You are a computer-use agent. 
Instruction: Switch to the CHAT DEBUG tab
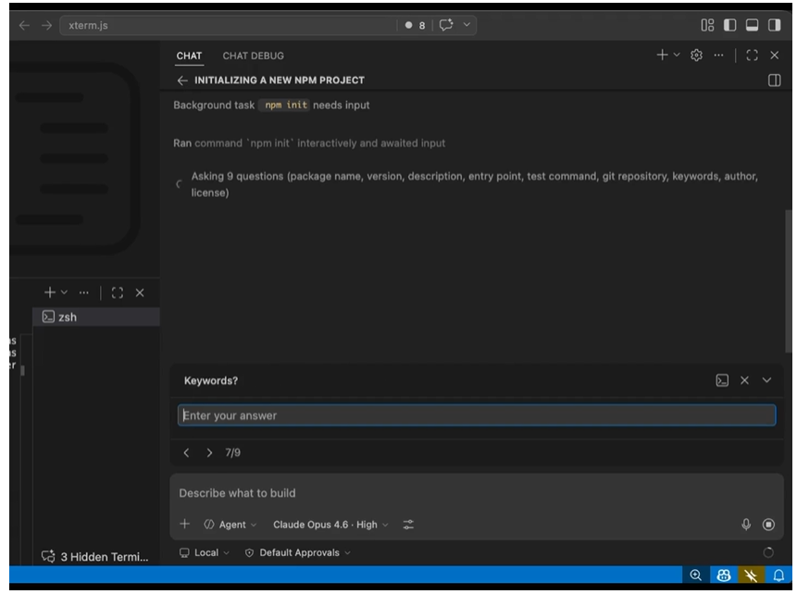point(253,56)
